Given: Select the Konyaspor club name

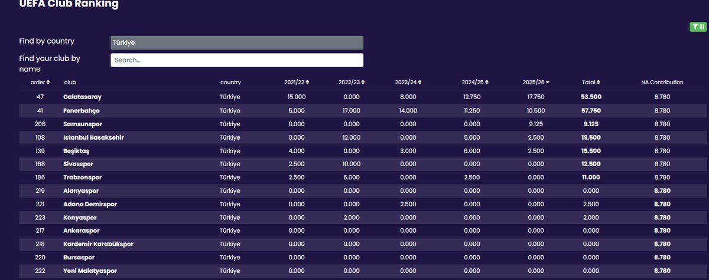Looking at the screenshot, I should click(x=80, y=218).
